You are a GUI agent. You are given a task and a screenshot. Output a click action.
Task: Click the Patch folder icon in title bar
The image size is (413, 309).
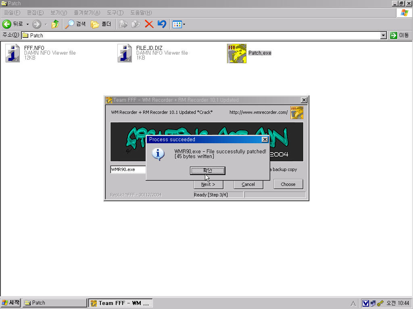point(4,3)
